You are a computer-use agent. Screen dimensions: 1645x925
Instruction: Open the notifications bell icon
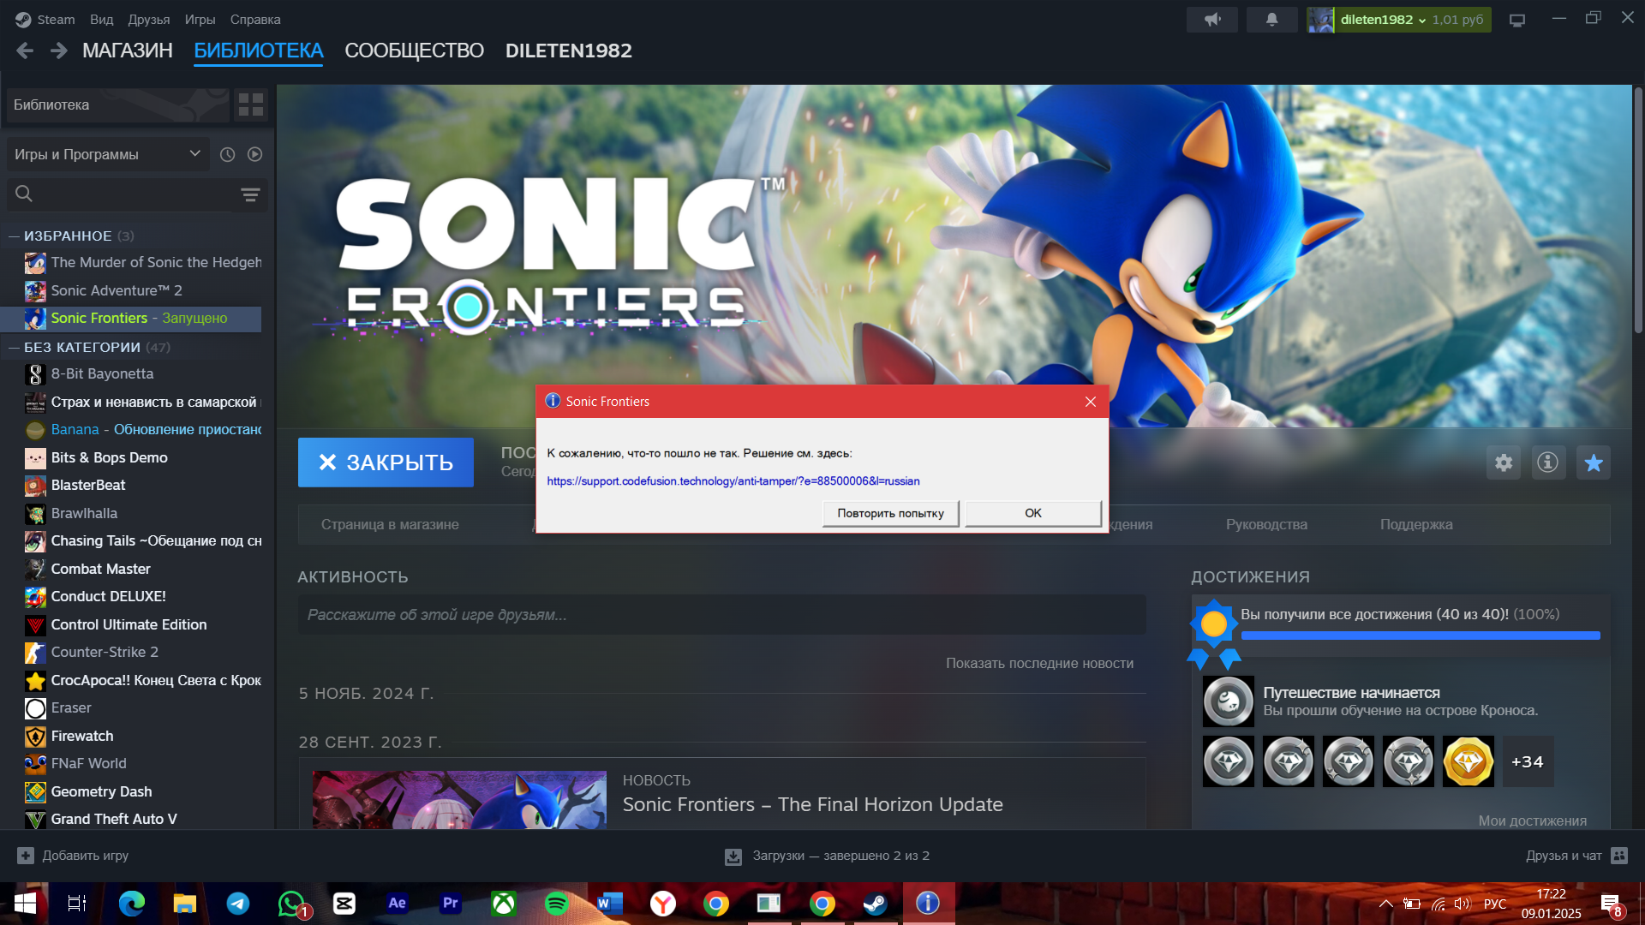click(1271, 20)
